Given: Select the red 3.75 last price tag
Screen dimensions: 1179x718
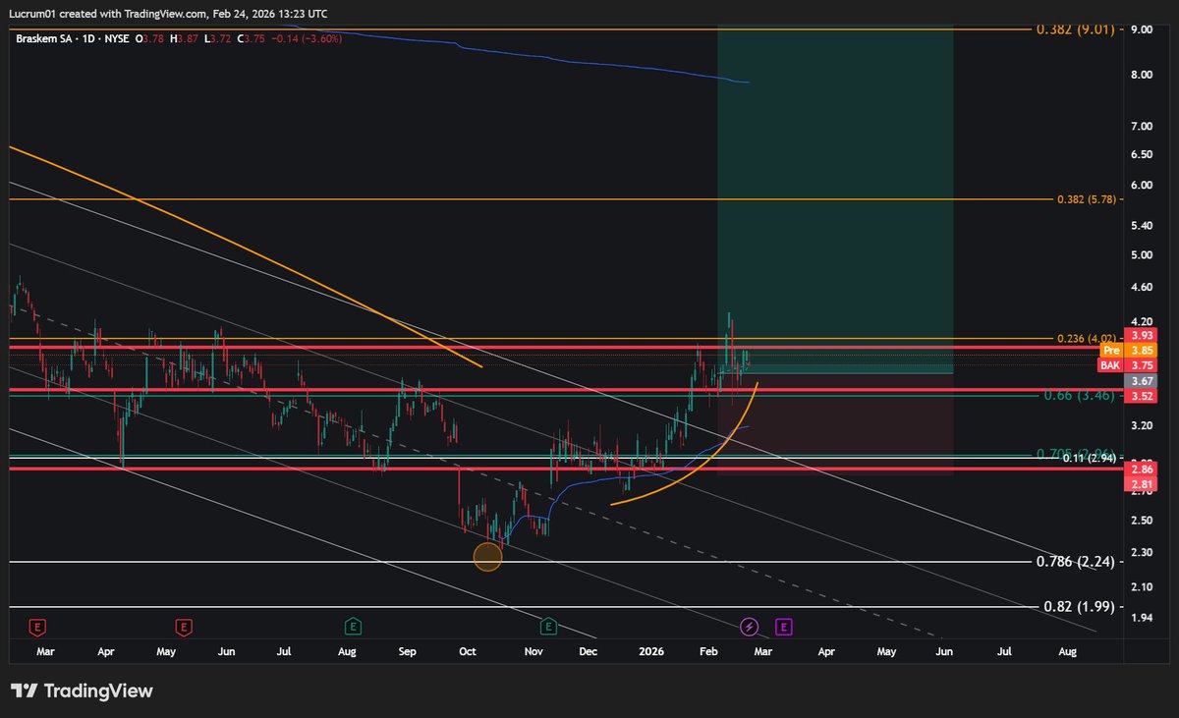Looking at the screenshot, I should click(1143, 364).
